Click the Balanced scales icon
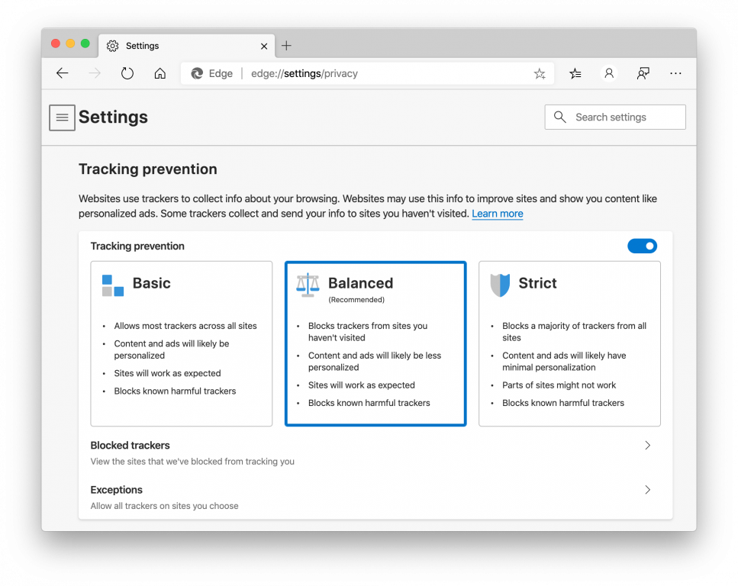738x586 pixels. [308, 285]
